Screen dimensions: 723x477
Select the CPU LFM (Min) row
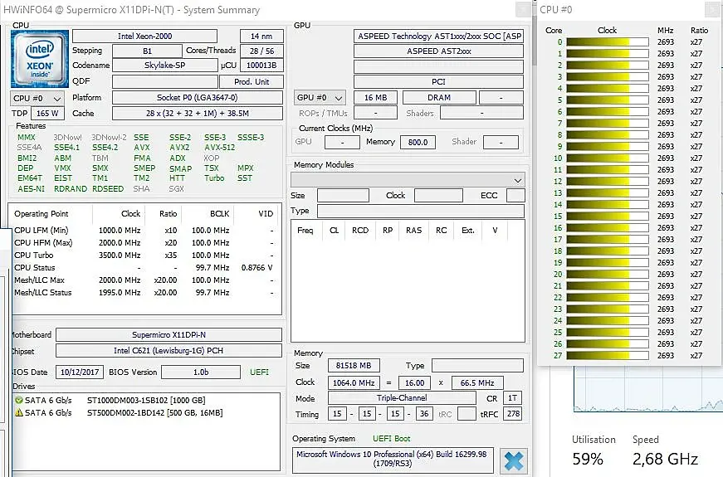(x=146, y=231)
